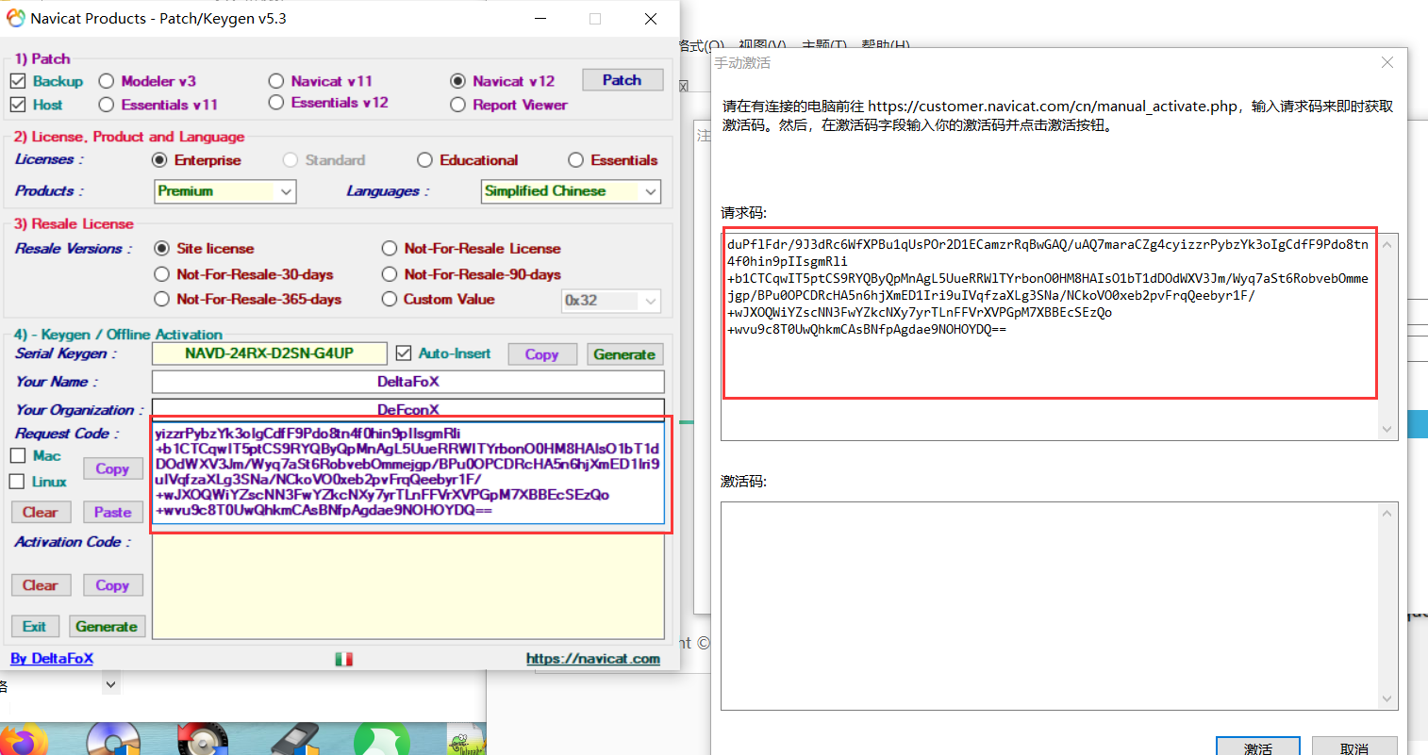1428x755 pixels.
Task: Click Generate beside the Serial Keygen field
Action: [x=624, y=354]
